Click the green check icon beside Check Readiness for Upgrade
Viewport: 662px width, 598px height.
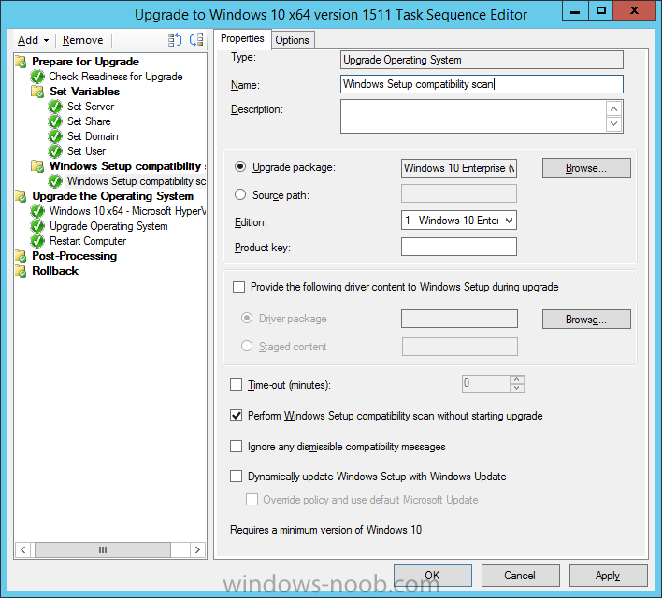(37, 77)
